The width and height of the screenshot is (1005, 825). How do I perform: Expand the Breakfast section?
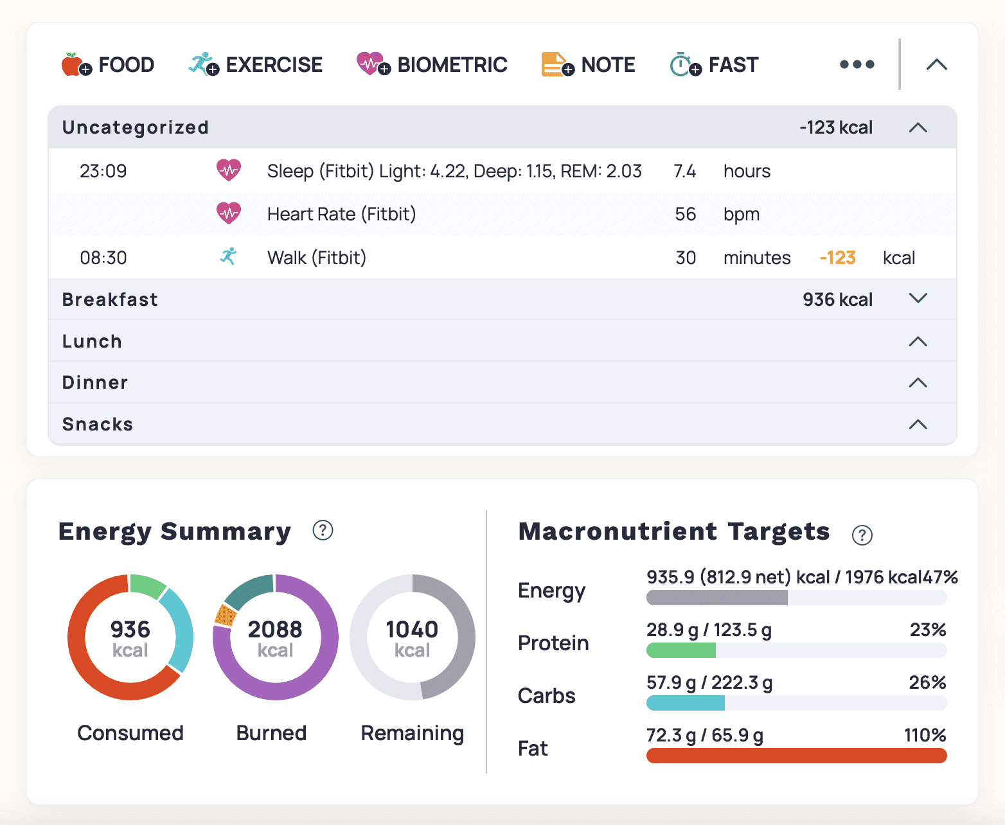pos(918,299)
